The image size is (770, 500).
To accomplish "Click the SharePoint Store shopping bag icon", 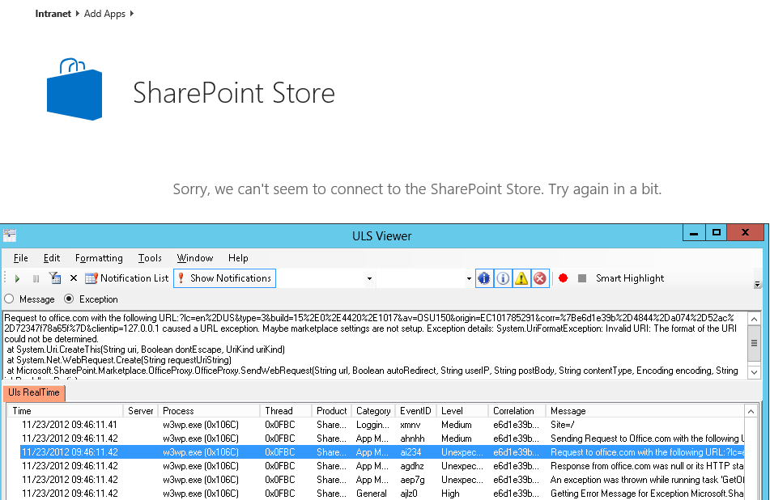I will point(73,89).
